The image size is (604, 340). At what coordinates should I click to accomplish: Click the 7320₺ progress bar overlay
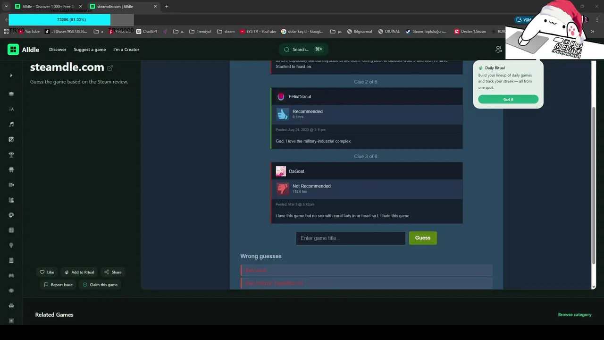click(x=71, y=20)
